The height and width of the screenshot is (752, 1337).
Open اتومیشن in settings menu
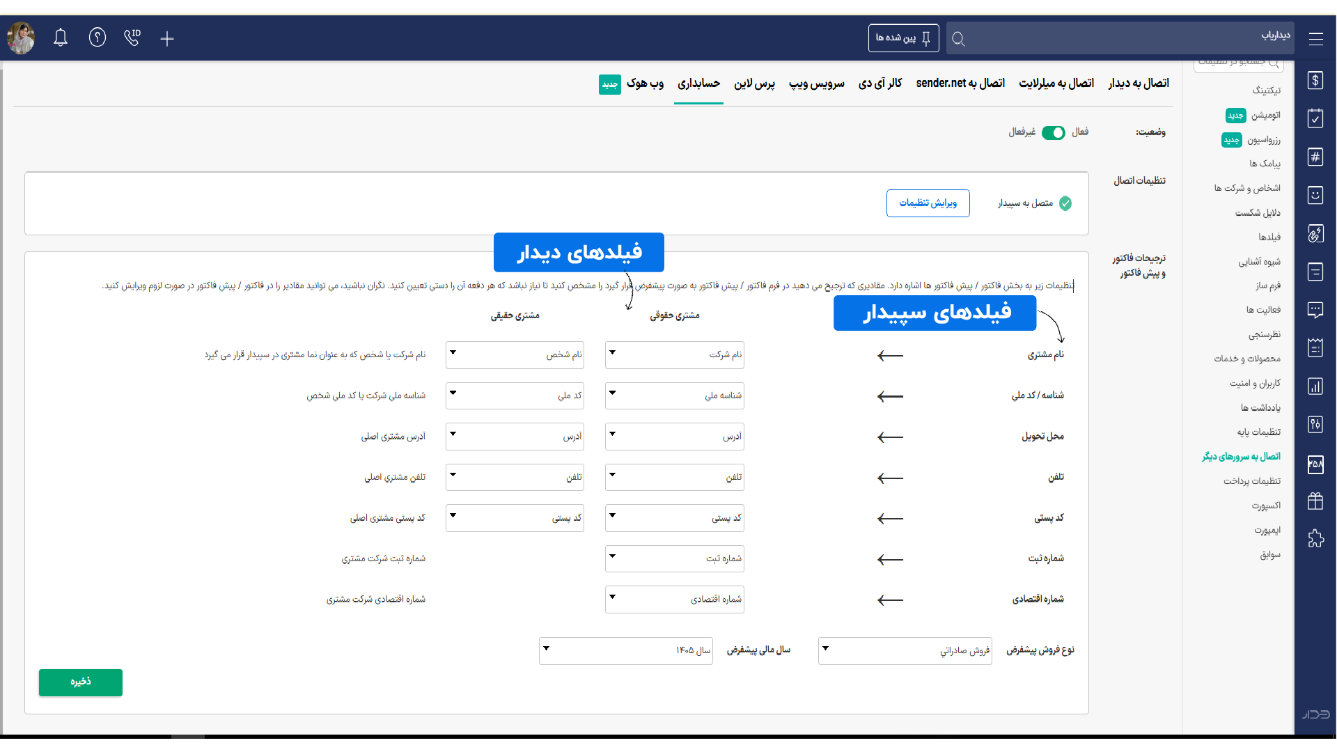click(x=1265, y=116)
